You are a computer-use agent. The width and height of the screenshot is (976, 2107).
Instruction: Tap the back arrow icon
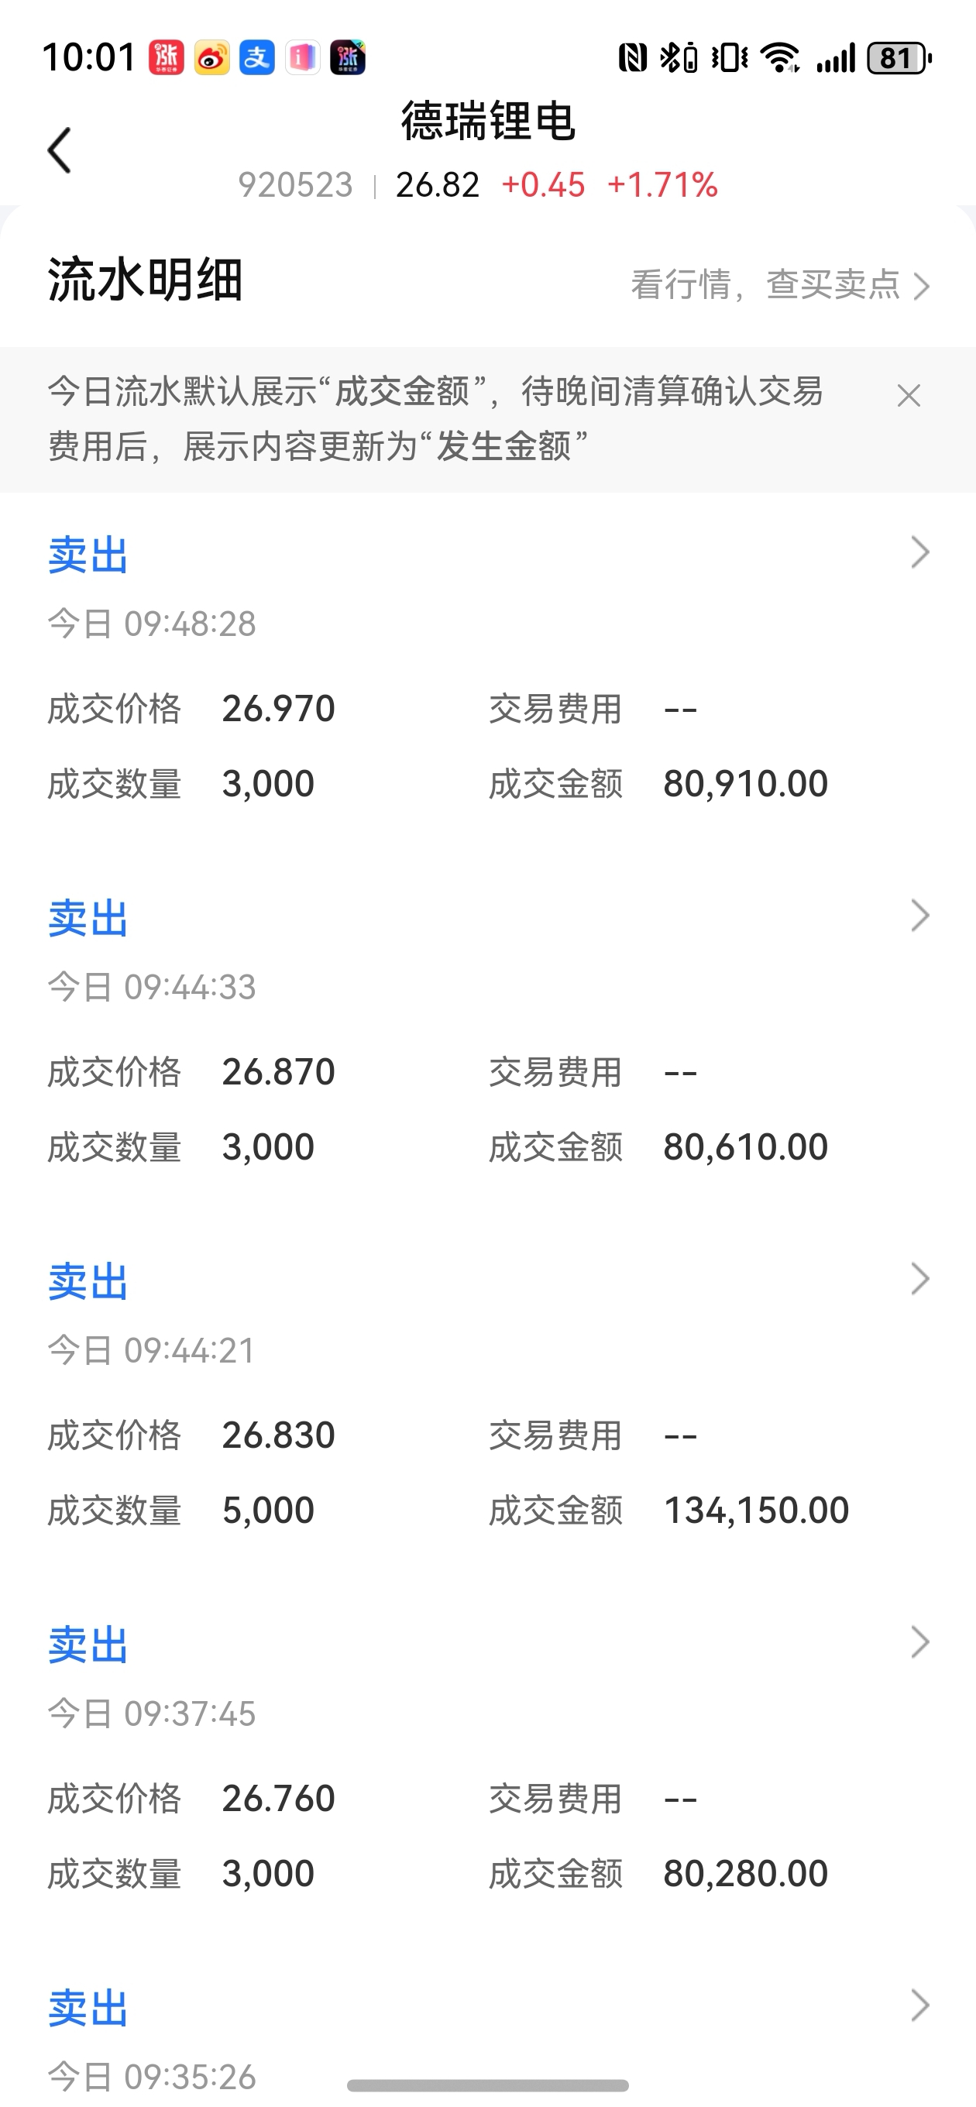[60, 150]
